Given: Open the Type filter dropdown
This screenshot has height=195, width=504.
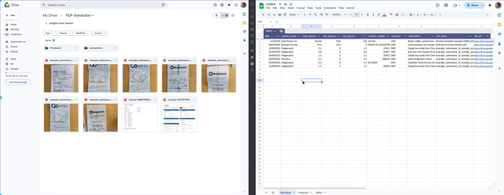Looking at the screenshot, I should tap(49, 33).
